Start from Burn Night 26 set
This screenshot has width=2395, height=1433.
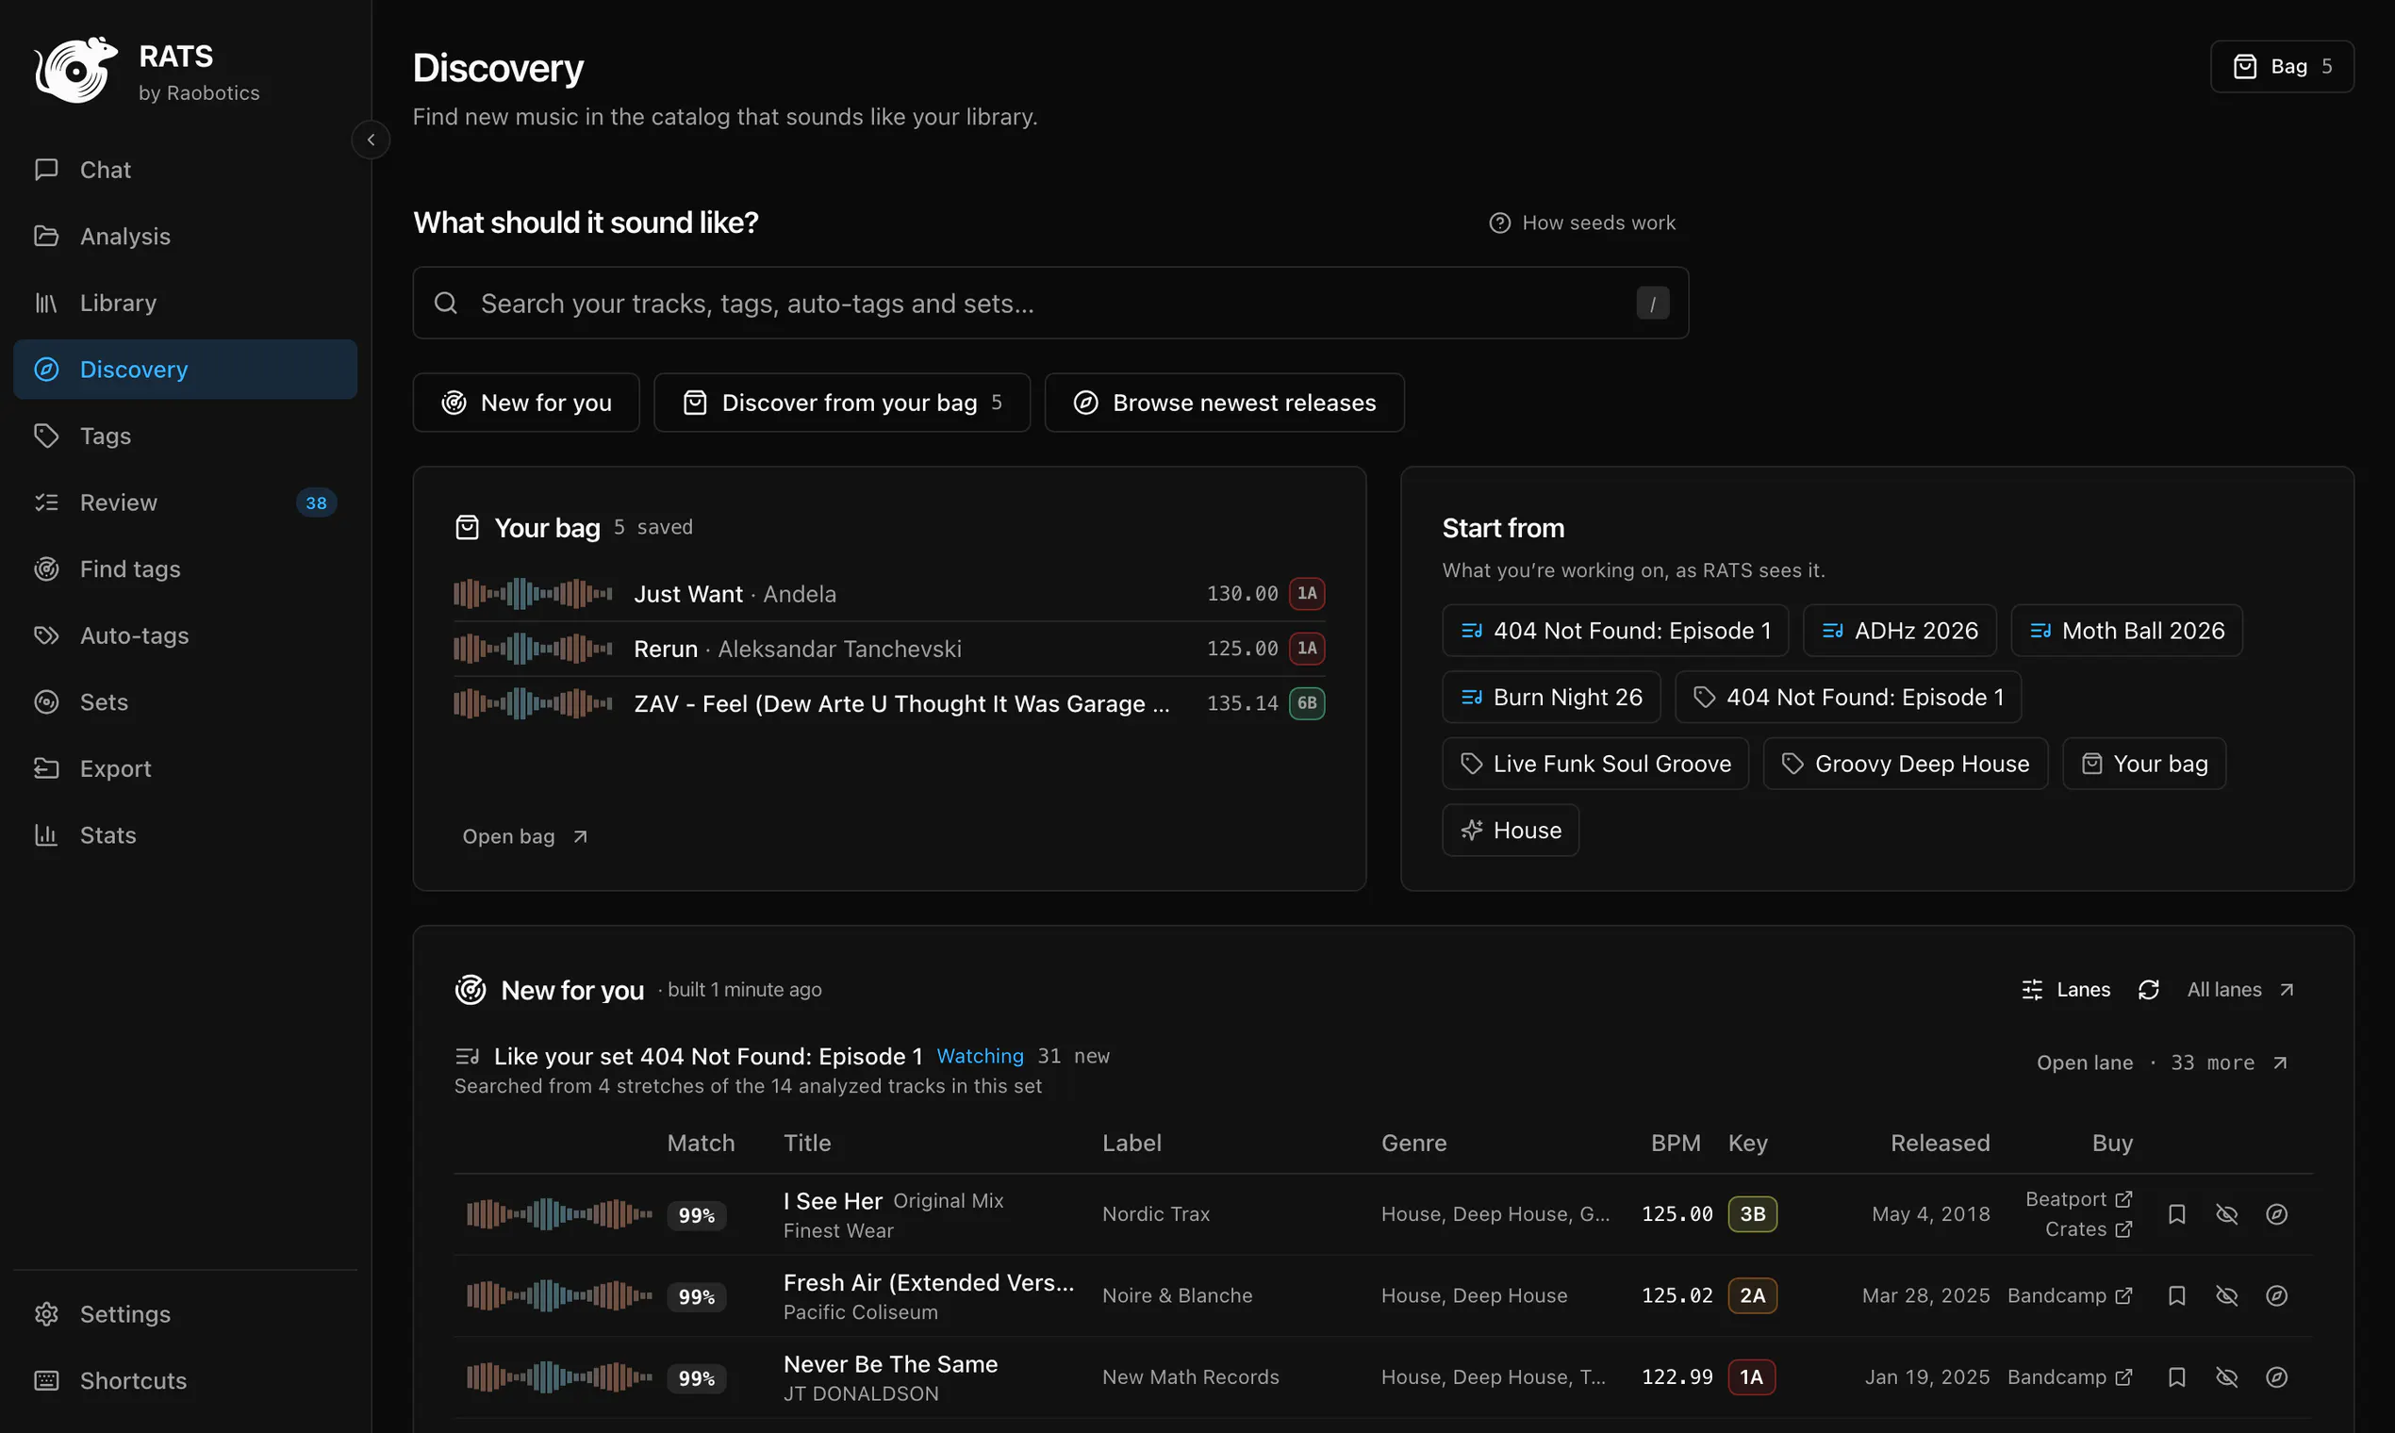pyautogui.click(x=1551, y=699)
